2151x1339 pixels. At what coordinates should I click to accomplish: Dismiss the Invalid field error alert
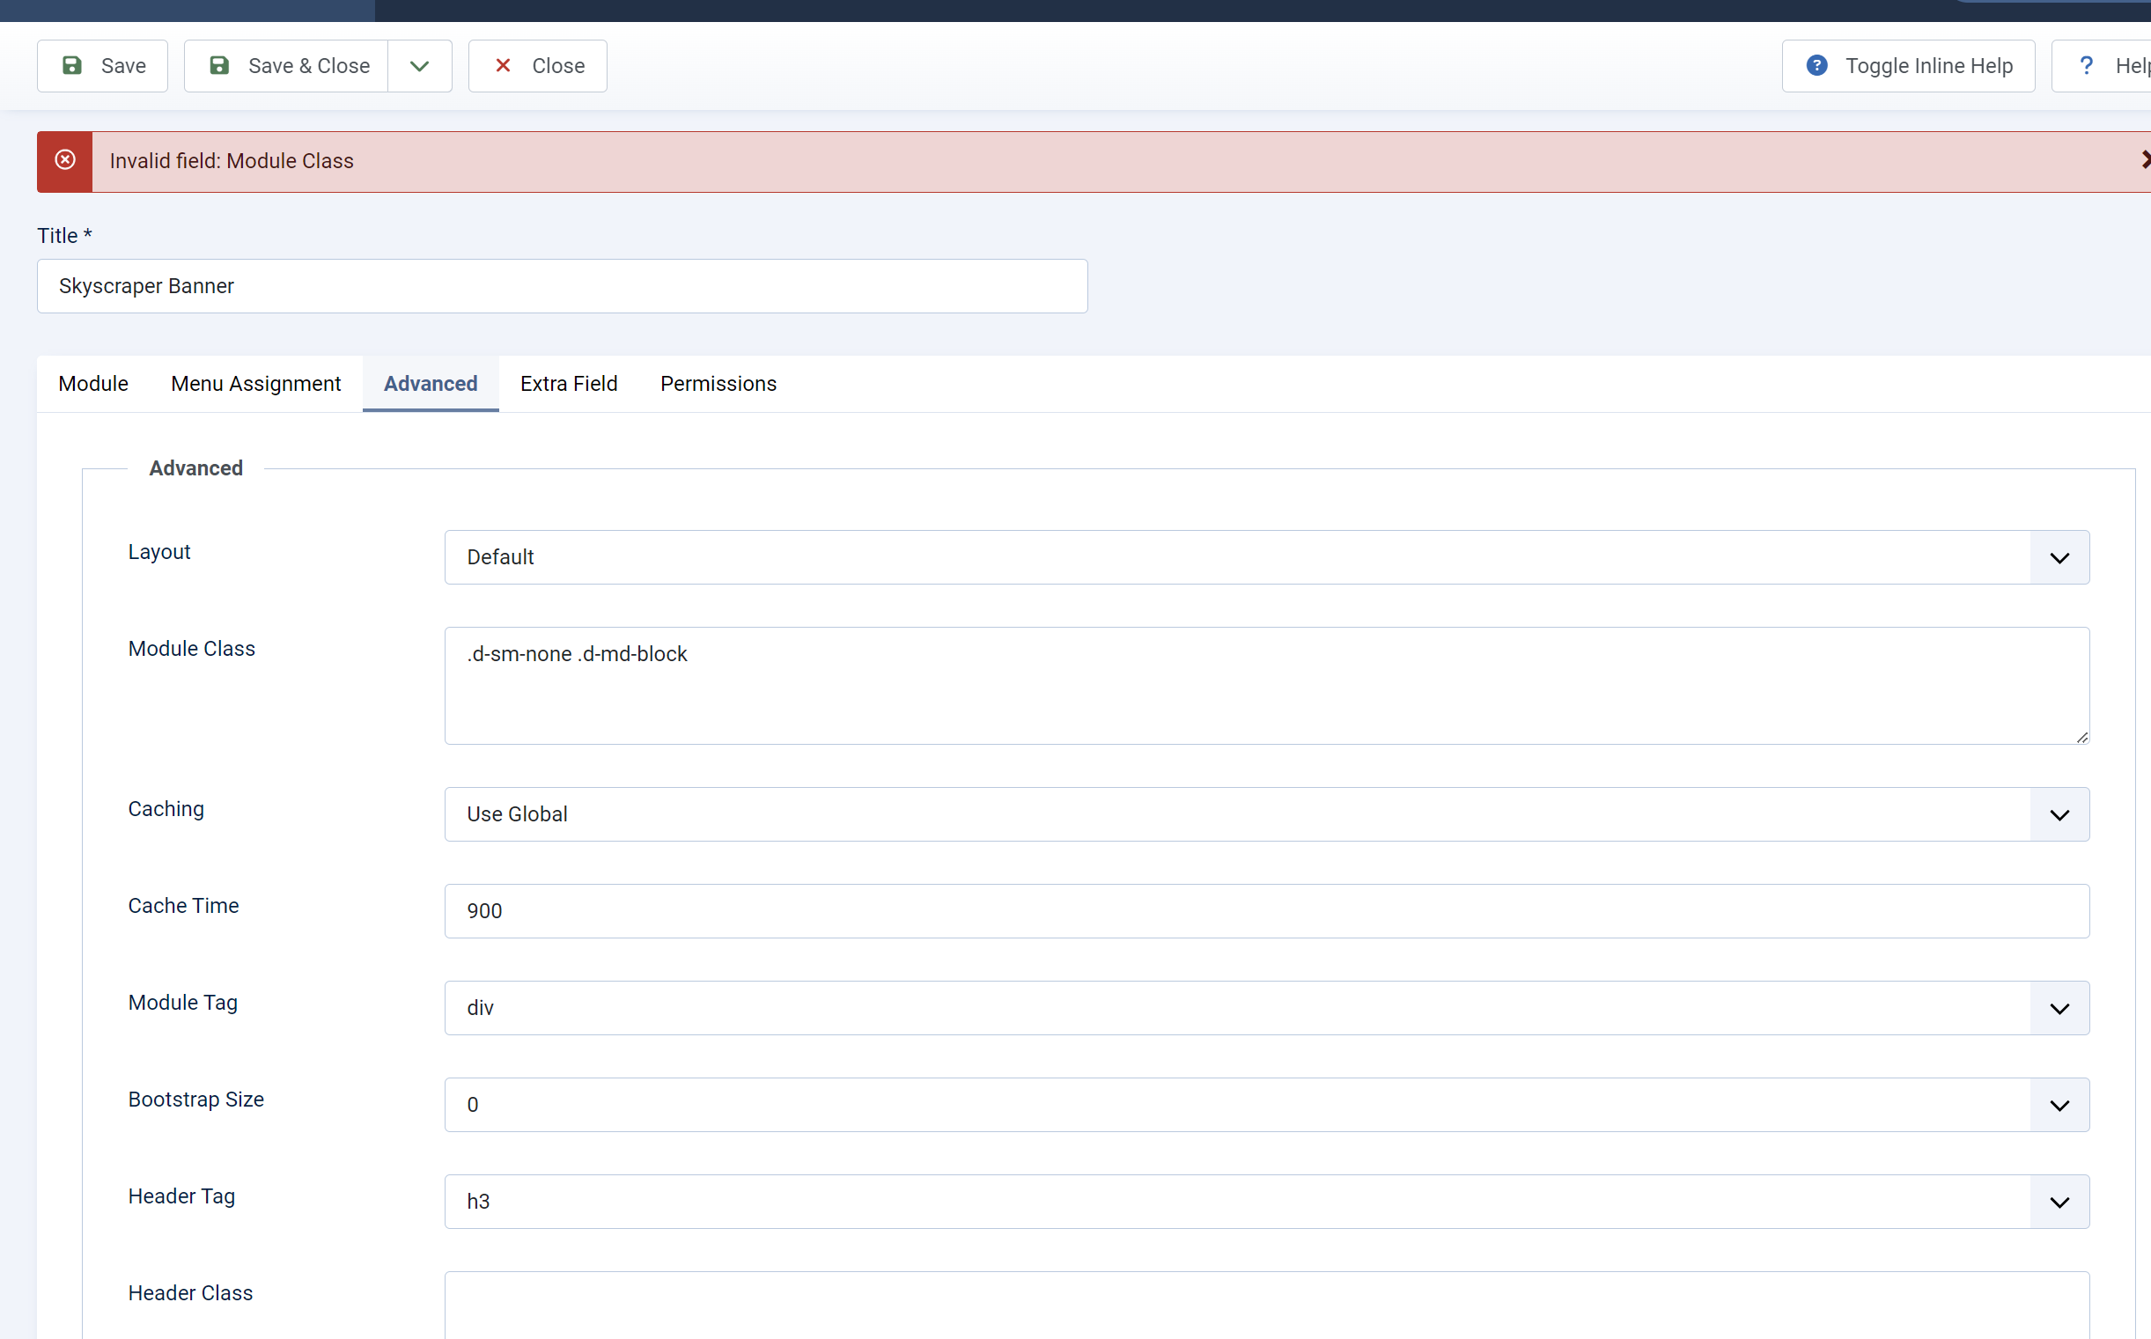coord(2143,160)
